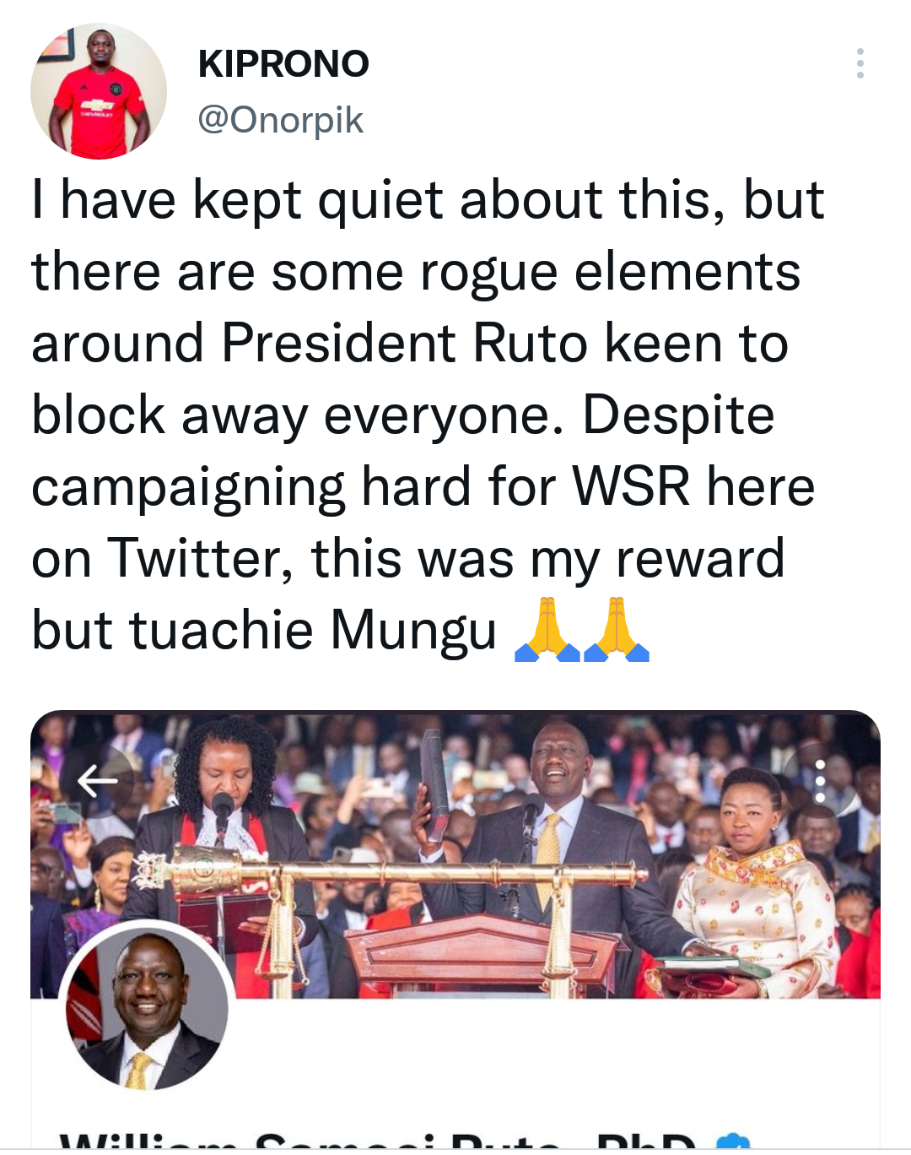Tap the back arrow on embedded profile
Screen dimensions: 911x1155
pos(98,781)
